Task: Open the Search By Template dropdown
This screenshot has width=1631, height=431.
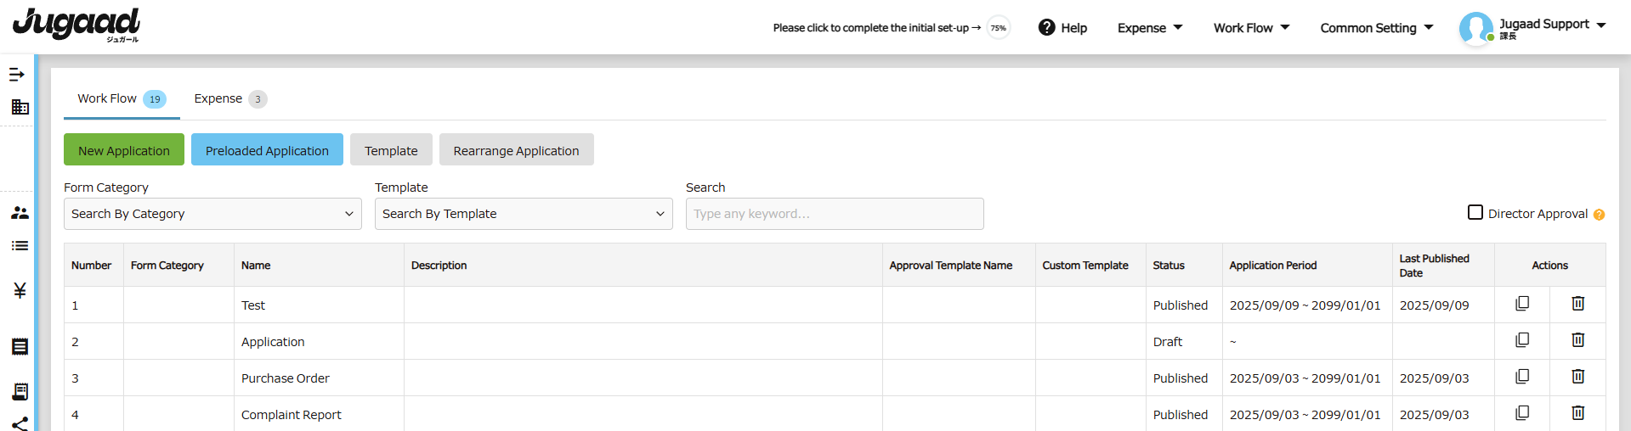Action: pos(524,214)
